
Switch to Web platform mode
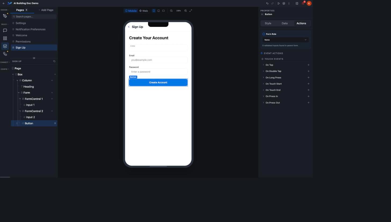click(x=144, y=11)
